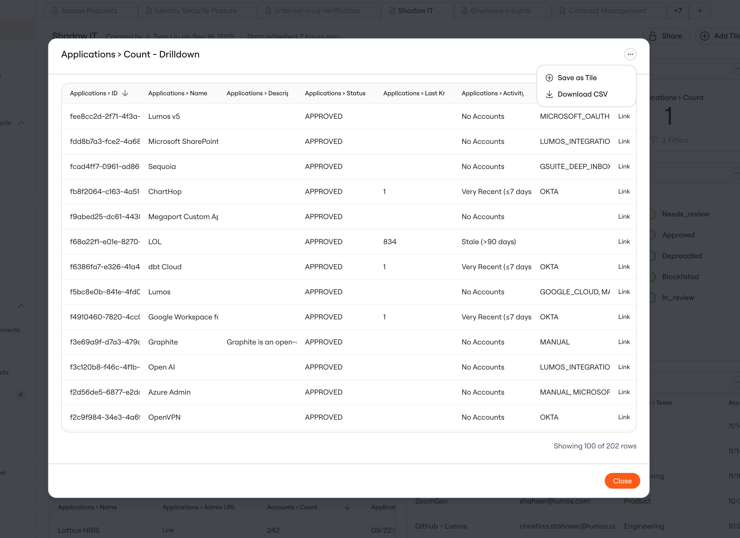Add a new tab with plus icon
740x538 pixels.
(700, 11)
